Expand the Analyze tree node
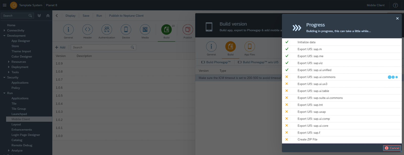The width and height of the screenshot is (404, 155). tap(9, 150)
